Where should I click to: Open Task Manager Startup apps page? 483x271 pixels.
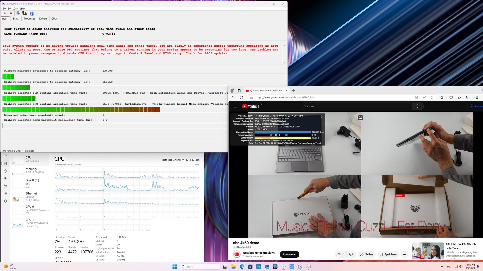5,178
